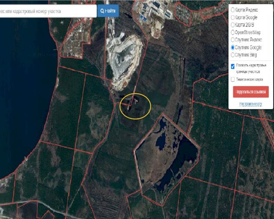Viewport: 274px width, 219px height.
Task: Select the Карта Яндекс map layer
Action: point(233,9)
